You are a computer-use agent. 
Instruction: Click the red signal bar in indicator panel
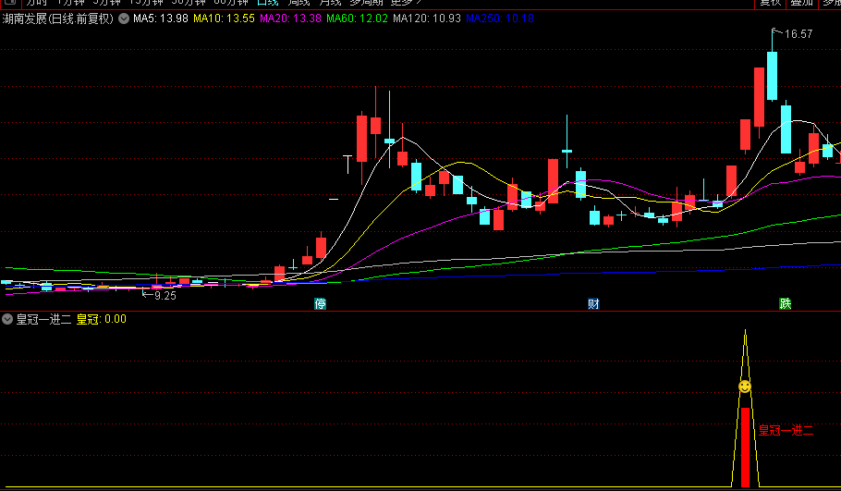point(745,448)
